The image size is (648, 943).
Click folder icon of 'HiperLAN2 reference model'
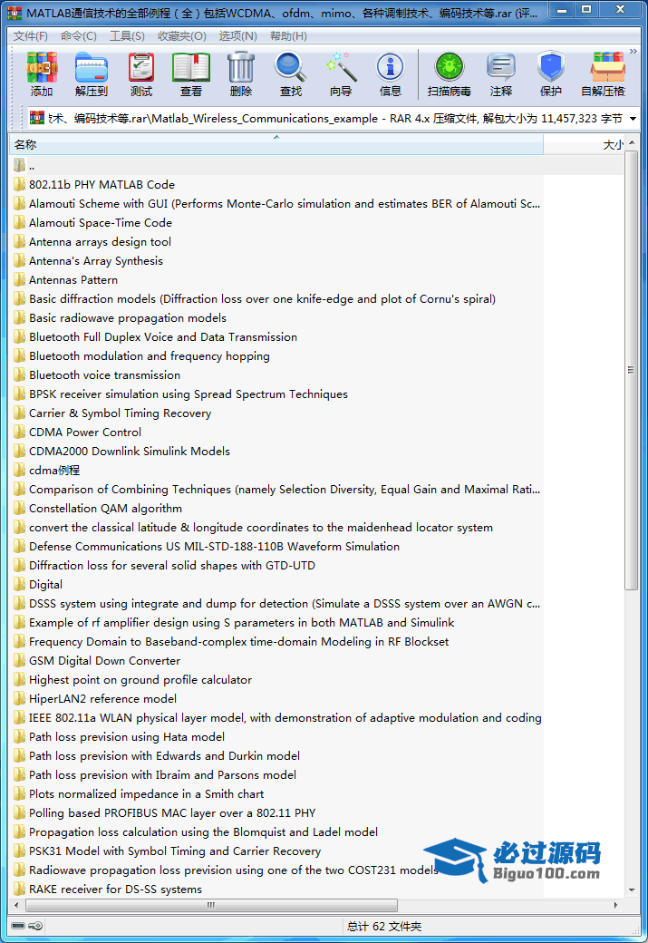click(20, 699)
